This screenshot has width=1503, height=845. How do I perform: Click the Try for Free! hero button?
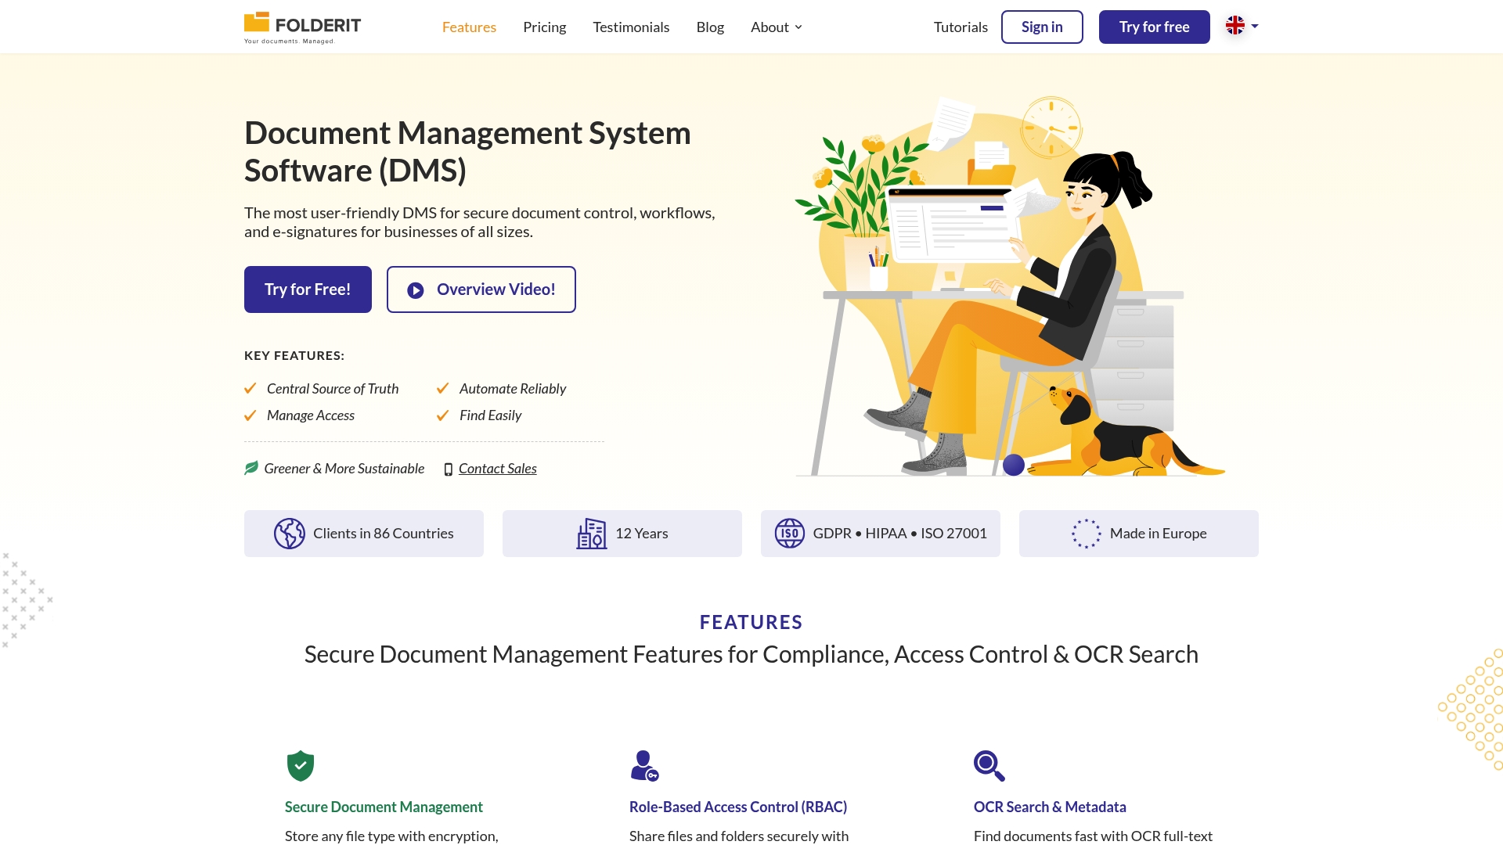coord(308,289)
